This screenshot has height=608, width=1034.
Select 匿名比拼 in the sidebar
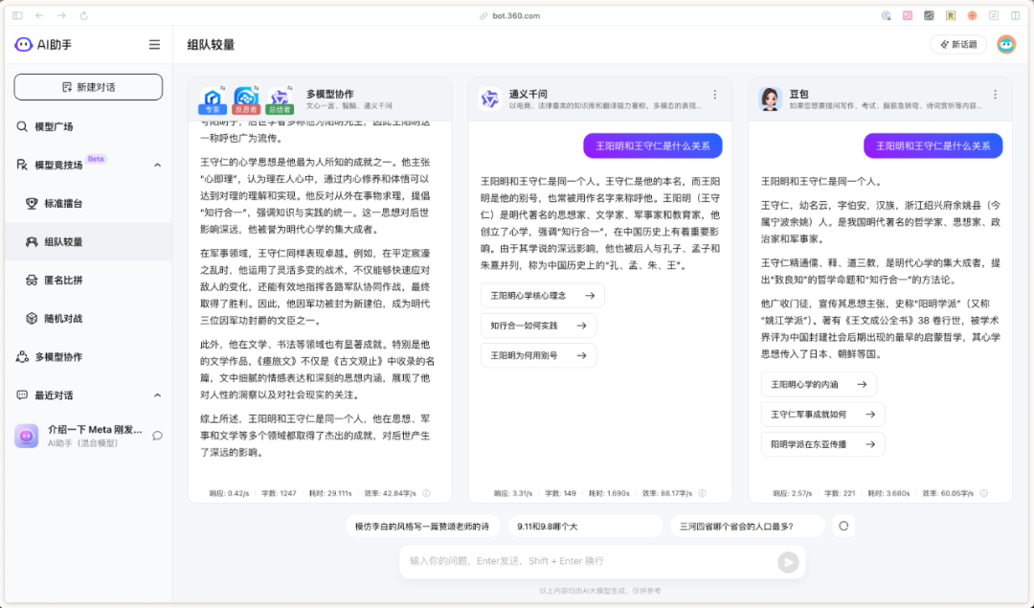88,281
